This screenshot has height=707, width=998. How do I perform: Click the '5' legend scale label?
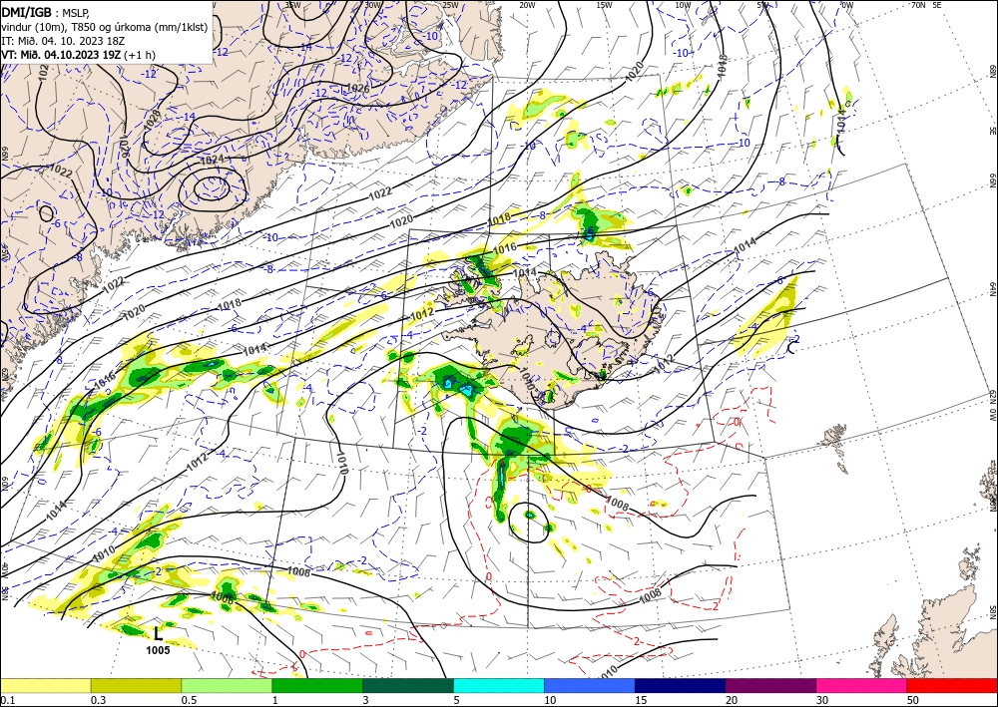pyautogui.click(x=457, y=700)
